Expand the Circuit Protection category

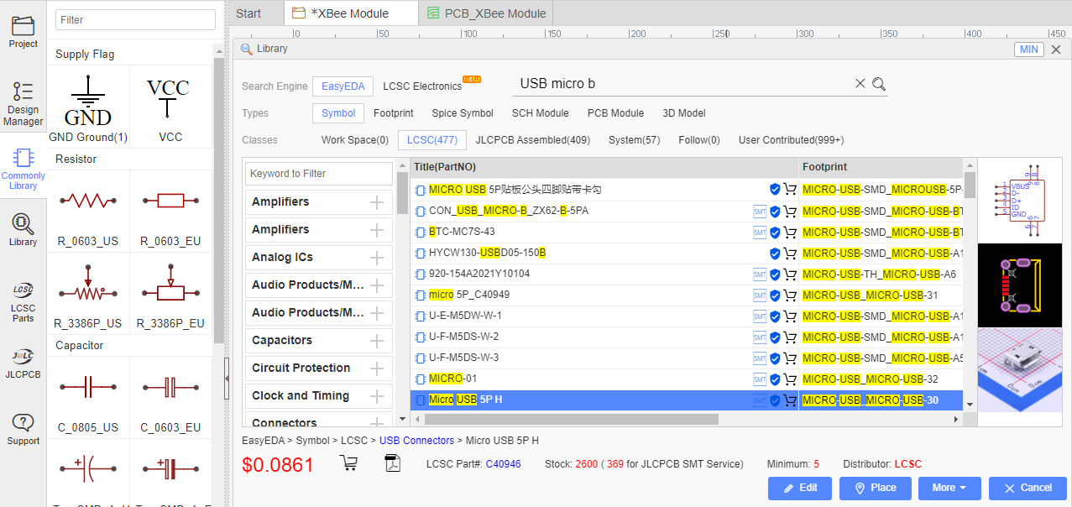376,368
